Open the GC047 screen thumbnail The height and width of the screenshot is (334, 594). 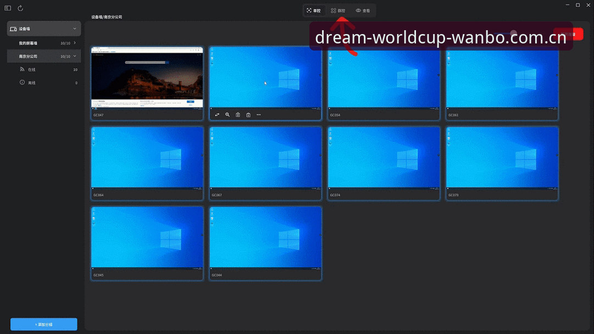(147, 78)
